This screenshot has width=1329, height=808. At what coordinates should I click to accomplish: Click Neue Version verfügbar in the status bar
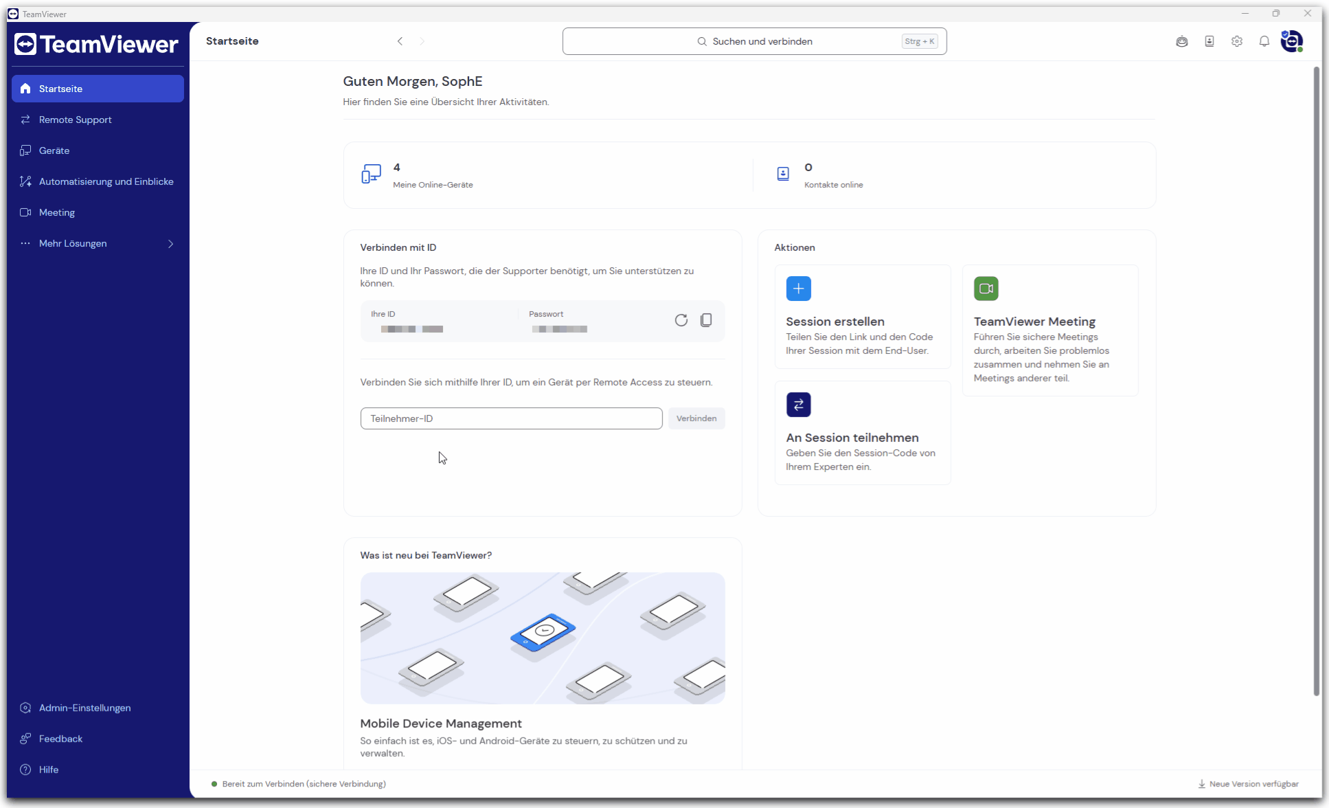coord(1249,784)
